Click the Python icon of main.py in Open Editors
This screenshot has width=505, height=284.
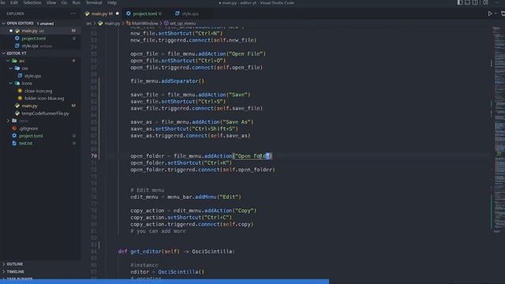[x=17, y=31]
